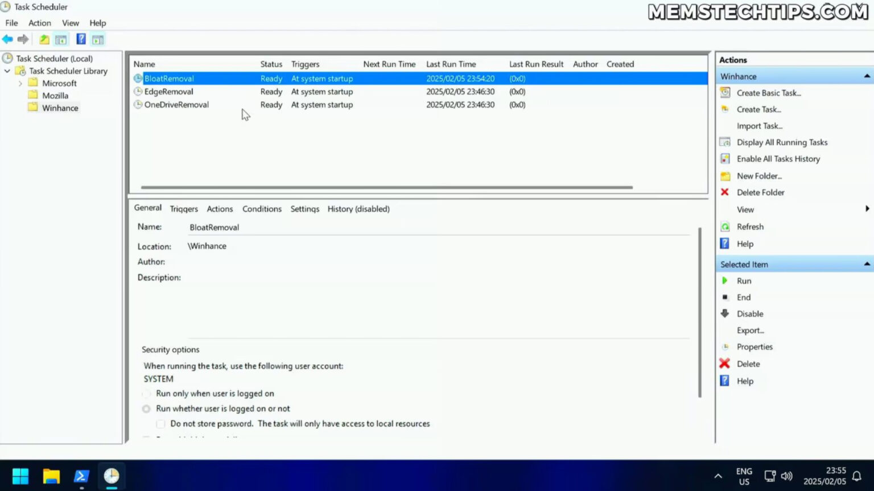Enable All Tasks History

(x=778, y=159)
